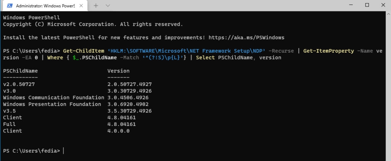Click the v2.0.50727 row name
This screenshot has height=161, width=391.
tap(19, 84)
